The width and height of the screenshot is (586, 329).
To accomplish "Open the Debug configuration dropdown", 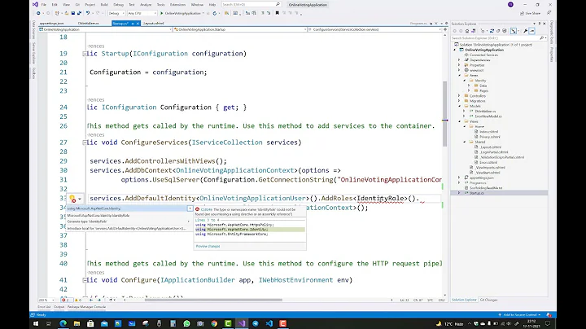I will 116,13.
